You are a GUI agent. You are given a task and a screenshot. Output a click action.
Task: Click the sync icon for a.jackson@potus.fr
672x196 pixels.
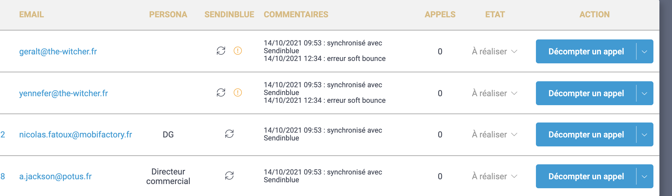[229, 176]
